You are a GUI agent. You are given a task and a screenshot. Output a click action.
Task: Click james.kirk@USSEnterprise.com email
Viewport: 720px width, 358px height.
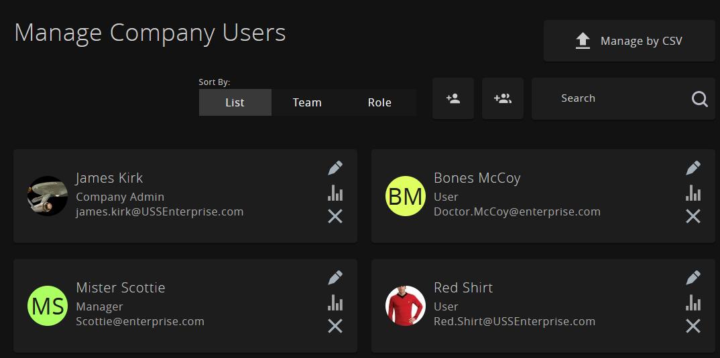point(160,211)
